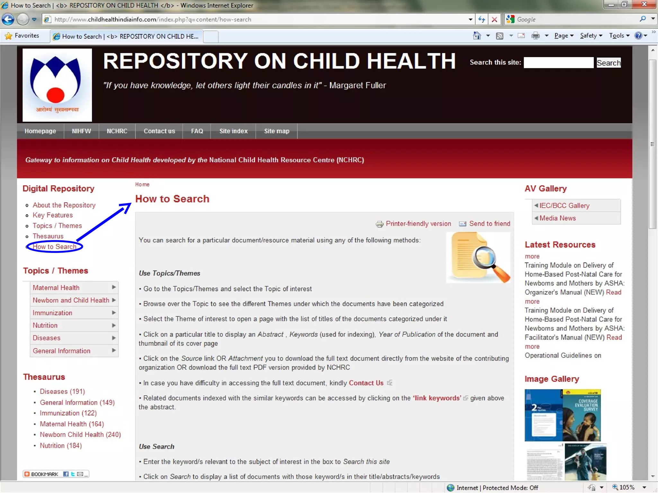Click the Stop loading X icon

point(494,20)
